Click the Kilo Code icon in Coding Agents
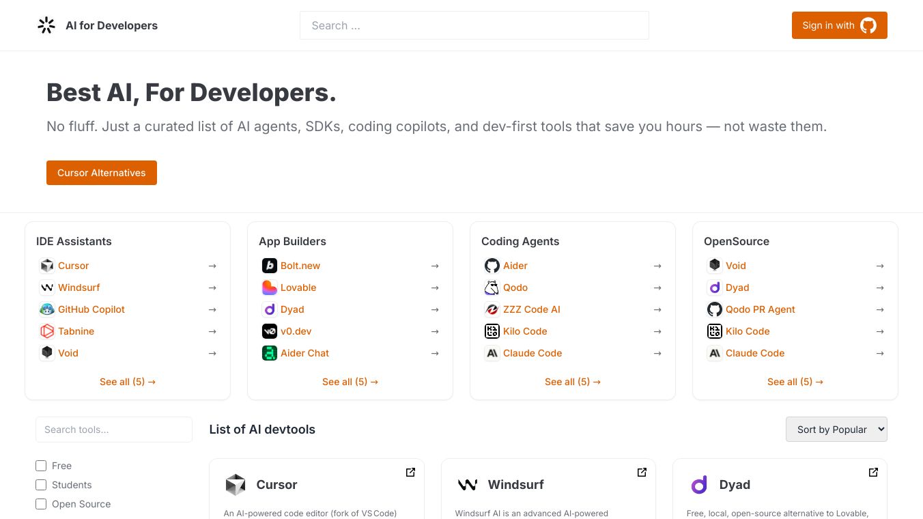This screenshot has height=519, width=923. coord(492,331)
